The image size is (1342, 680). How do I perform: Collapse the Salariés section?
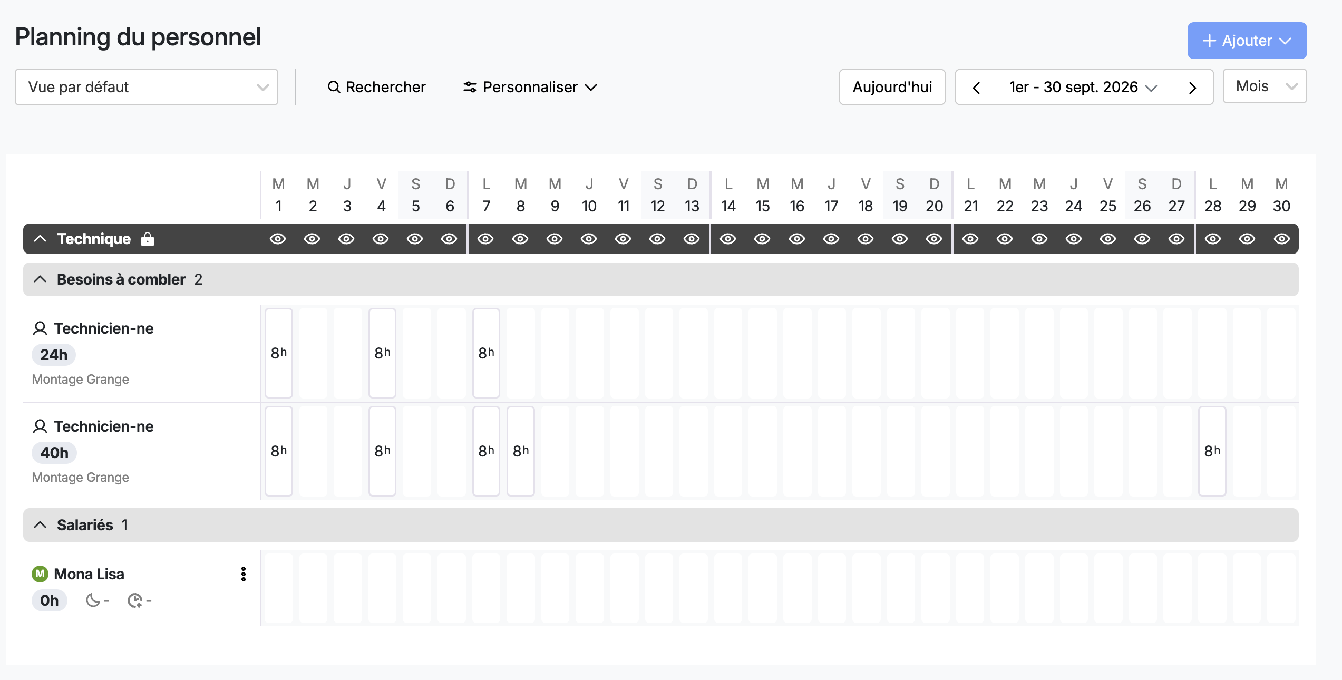[x=40, y=525]
